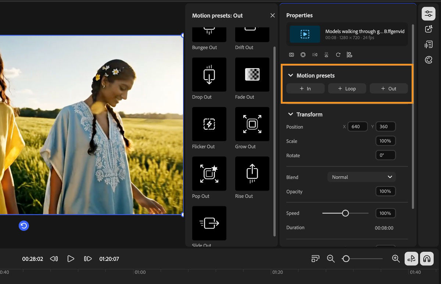Zoom out the timeline
The width and height of the screenshot is (441, 284).
(x=331, y=259)
